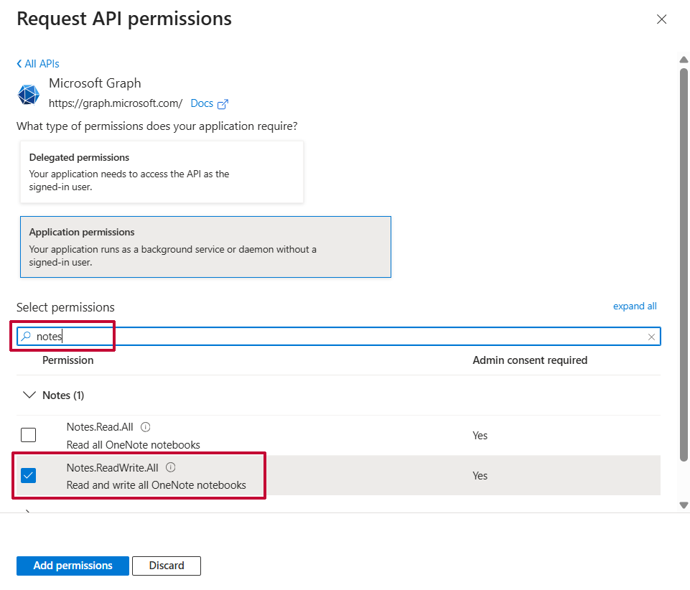Image resolution: width=690 pixels, height=590 pixels.
Task: Select the Application permissions option
Action: (x=205, y=247)
